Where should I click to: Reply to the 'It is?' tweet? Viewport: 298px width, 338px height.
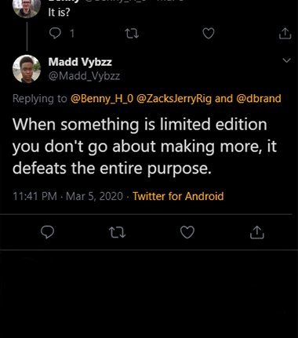(x=55, y=34)
